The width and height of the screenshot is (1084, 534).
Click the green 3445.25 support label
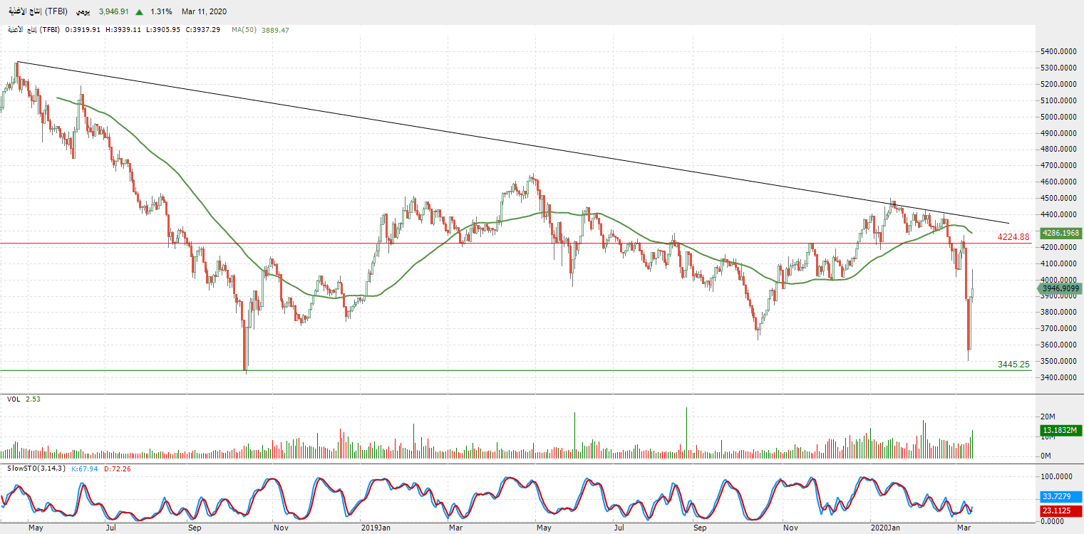click(1013, 365)
